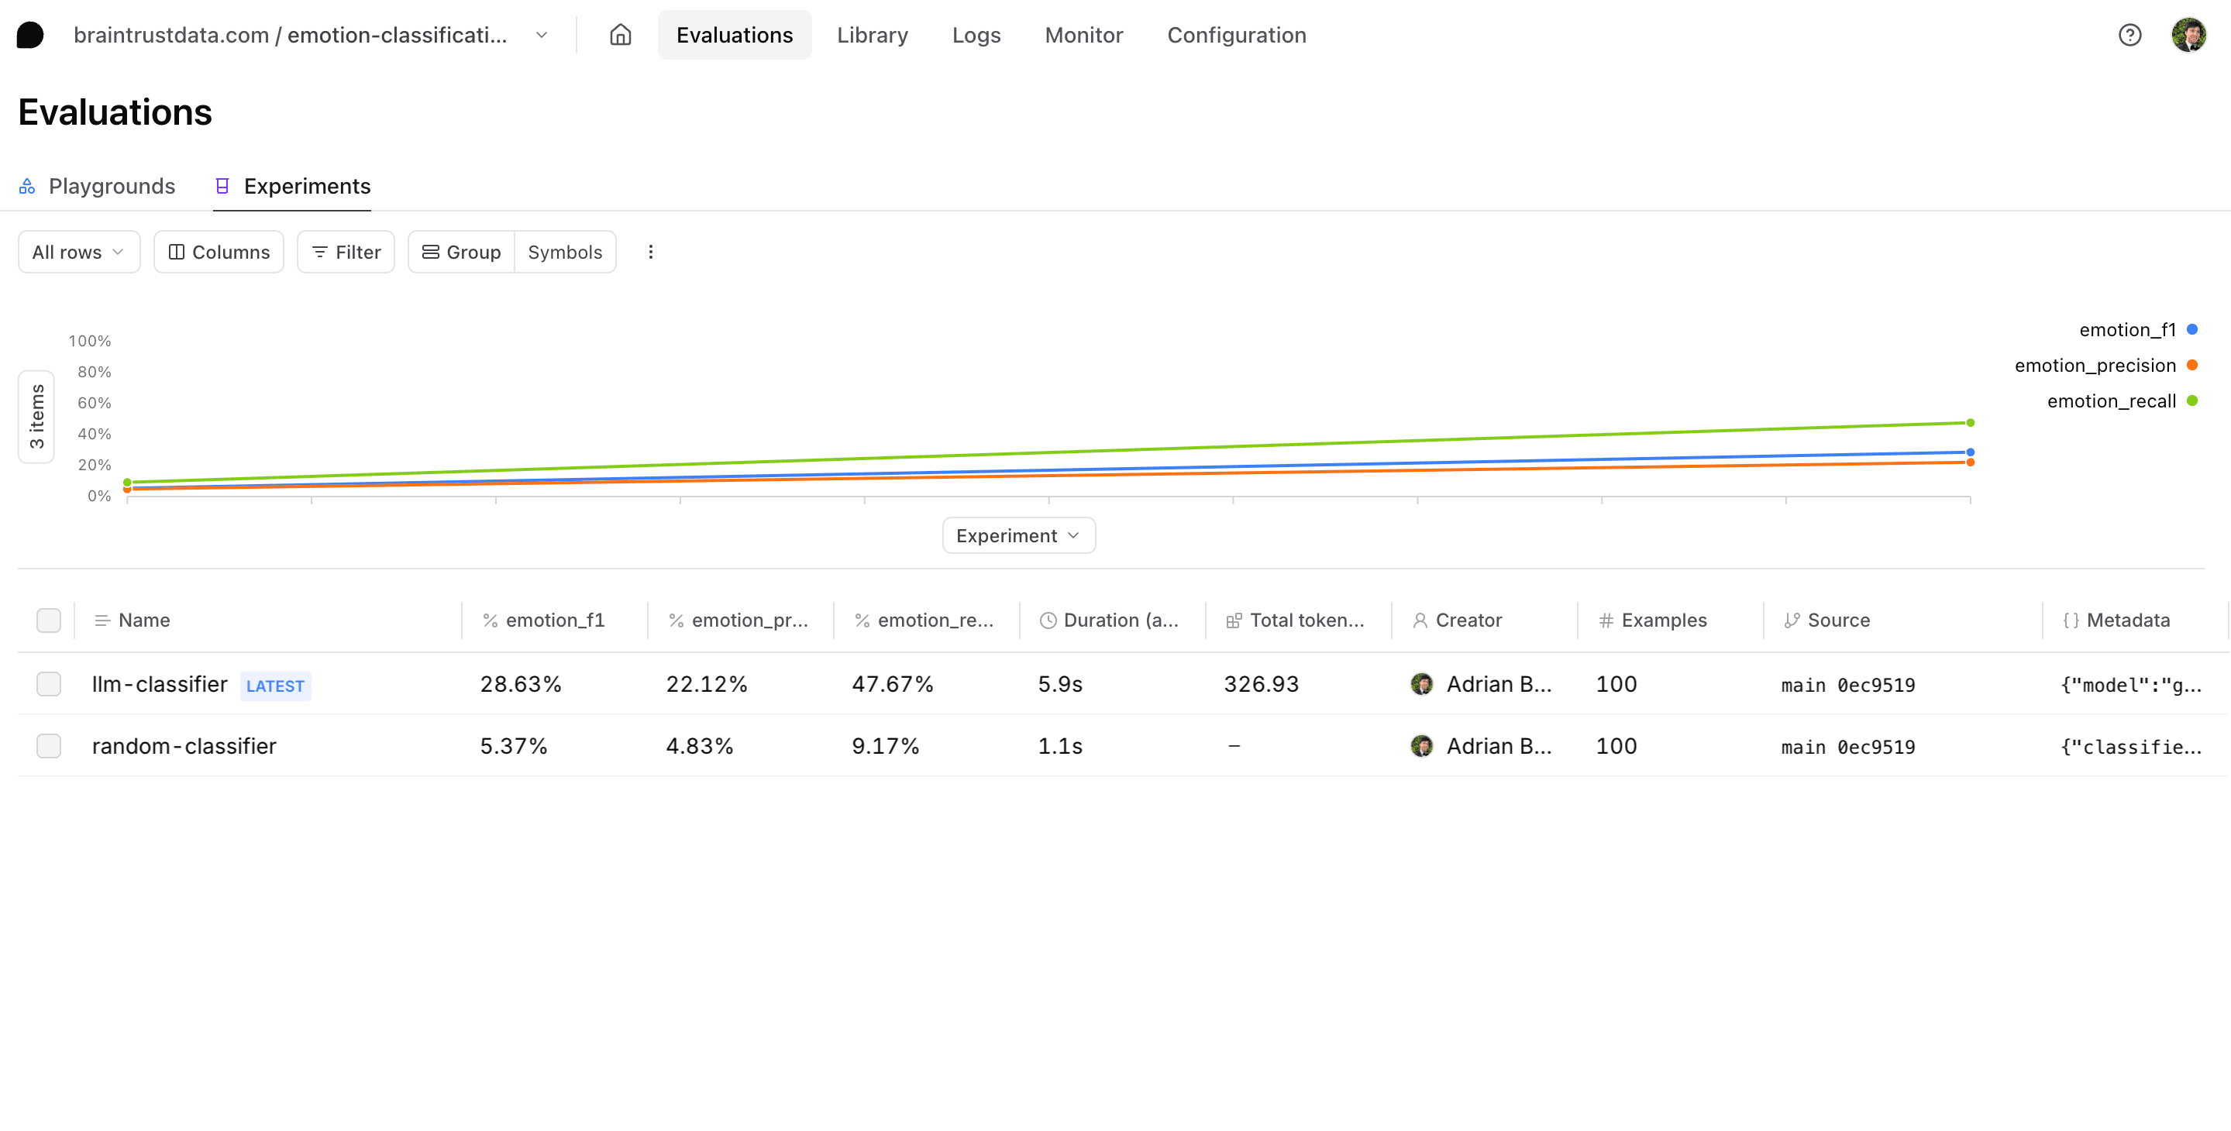This screenshot has width=2231, height=1131.
Task: Click the Braintrust logo icon
Action: point(30,35)
